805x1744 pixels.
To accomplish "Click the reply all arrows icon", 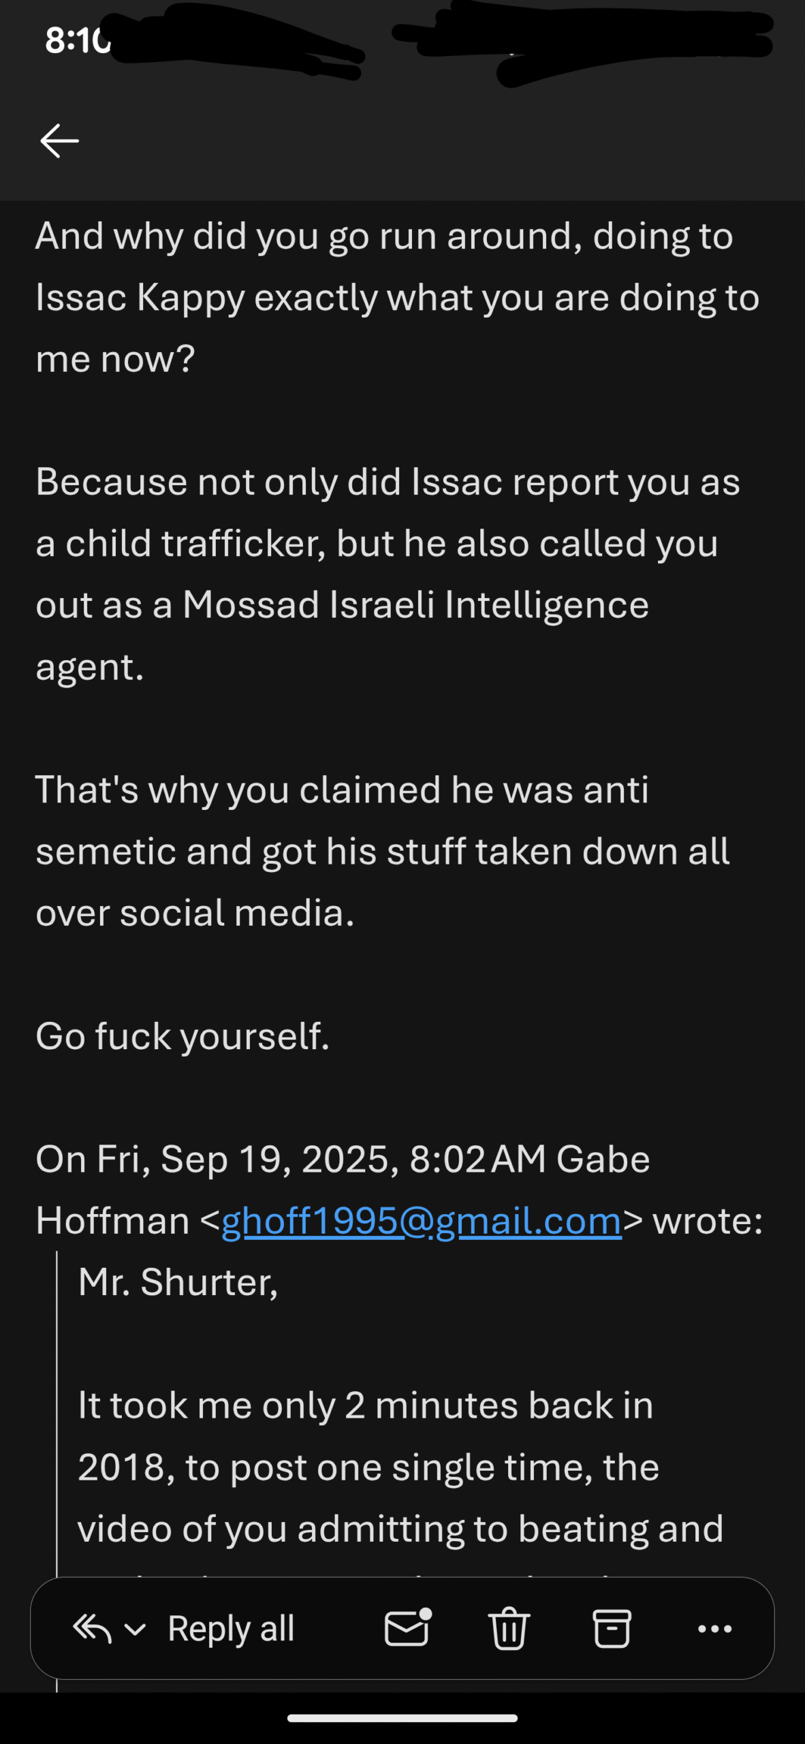I will [92, 1628].
